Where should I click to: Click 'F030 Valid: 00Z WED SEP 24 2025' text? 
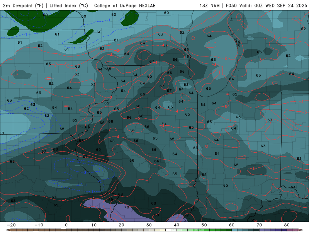point(267,6)
